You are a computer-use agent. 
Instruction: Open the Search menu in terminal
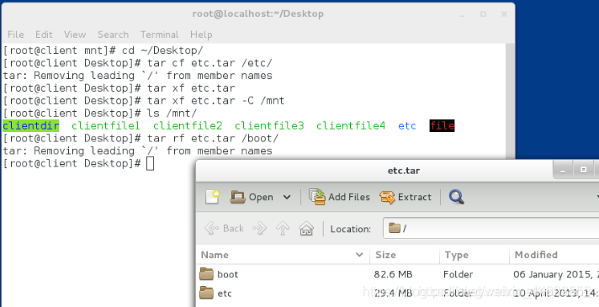tap(113, 34)
